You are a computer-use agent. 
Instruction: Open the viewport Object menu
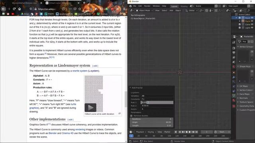pos(178,11)
